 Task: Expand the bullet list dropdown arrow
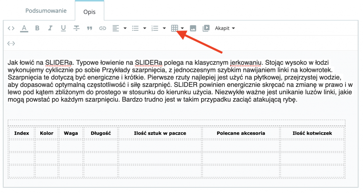(144, 28)
